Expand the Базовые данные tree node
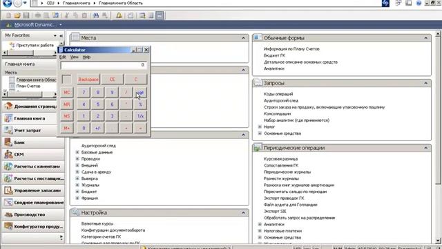The image size is (442, 249). (77, 152)
